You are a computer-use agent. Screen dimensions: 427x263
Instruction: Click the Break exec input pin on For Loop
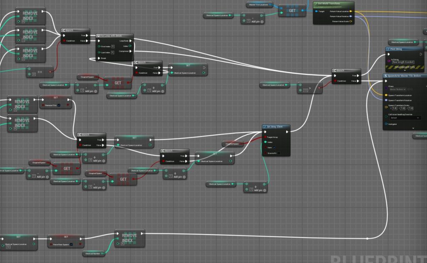click(x=98, y=58)
